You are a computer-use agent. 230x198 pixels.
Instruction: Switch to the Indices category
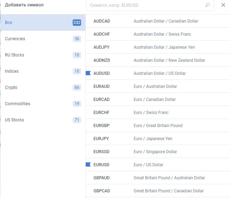tap(43, 71)
